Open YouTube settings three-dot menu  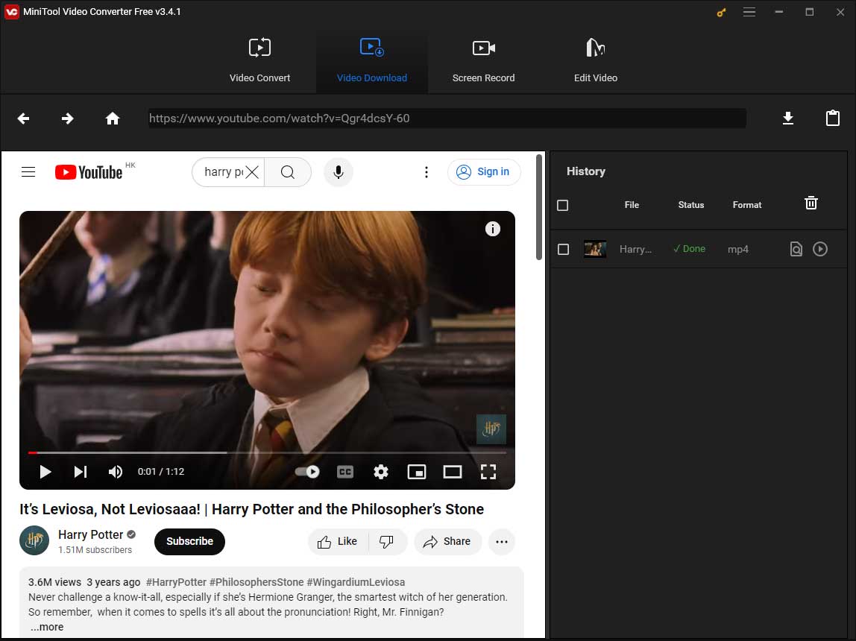[427, 172]
